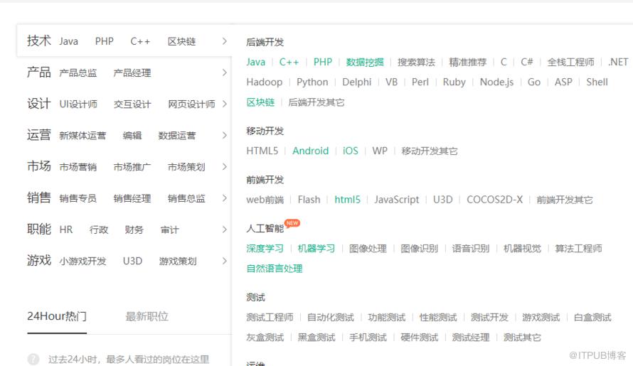Choose UI设计师 in the 设计 row
The height and width of the screenshot is (366, 633).
[x=78, y=104]
